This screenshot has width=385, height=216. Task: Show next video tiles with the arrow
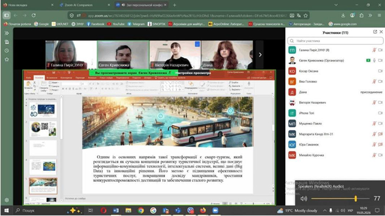260,55
